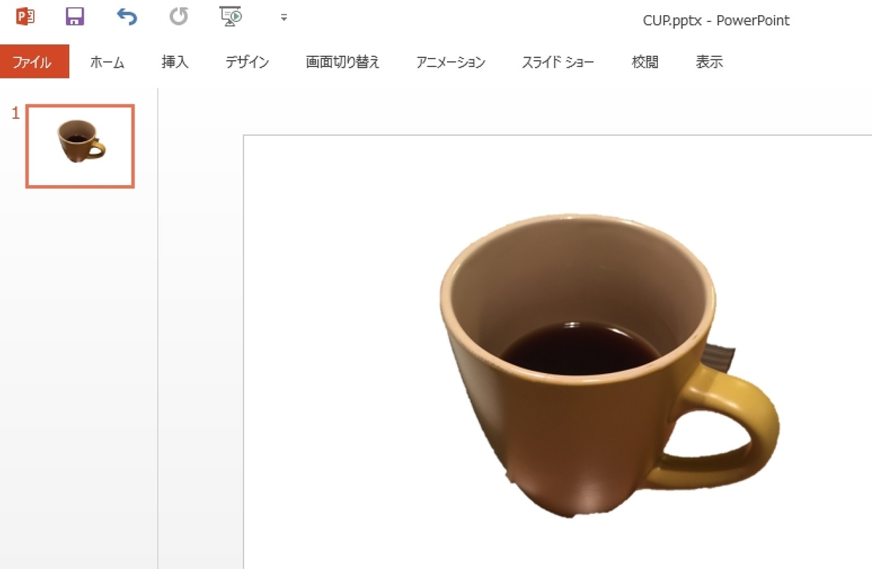872x569 pixels.
Task: Switch to the ホーム ribbon tab
Action: pos(108,62)
